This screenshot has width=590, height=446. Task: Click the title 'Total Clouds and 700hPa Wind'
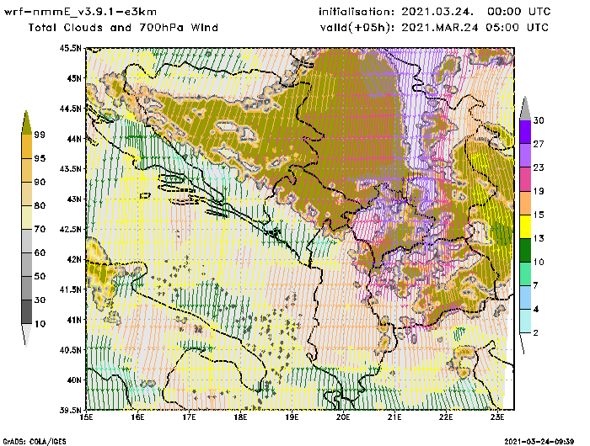click(123, 28)
